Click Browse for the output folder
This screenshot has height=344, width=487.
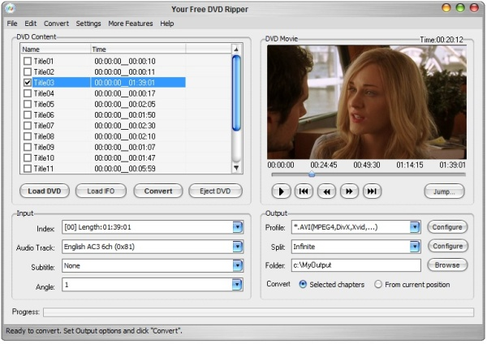tap(447, 265)
